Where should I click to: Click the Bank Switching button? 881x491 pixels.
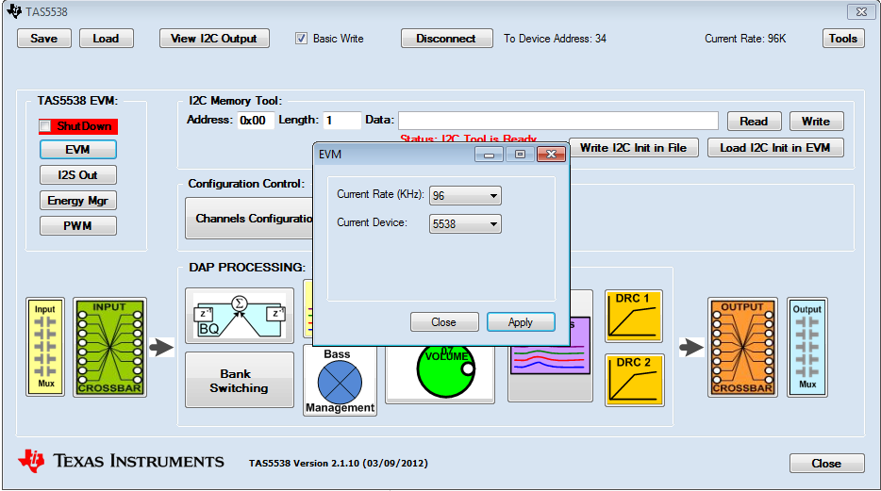(x=240, y=380)
